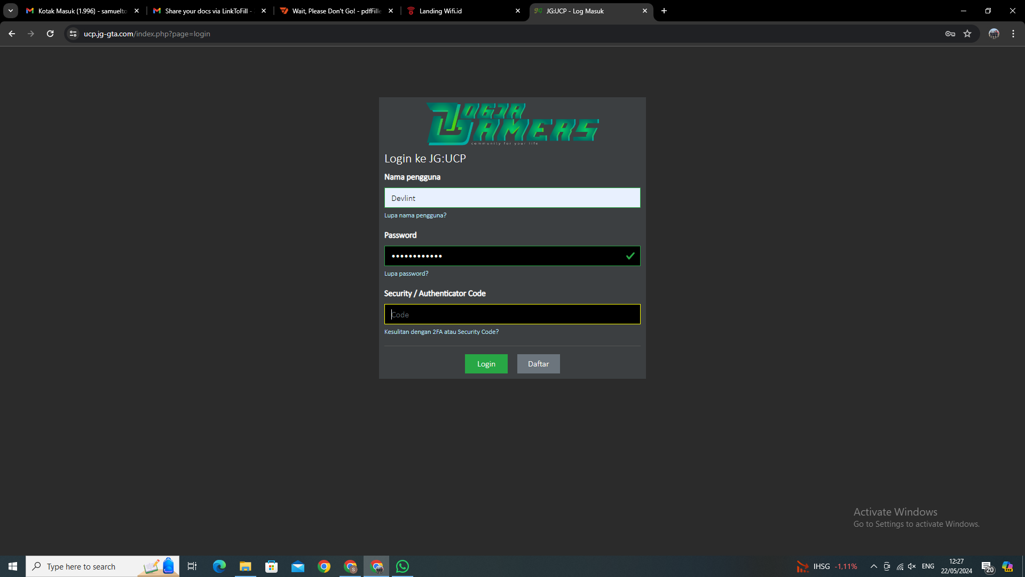Open the 'Lupa nama pengguna?' link
The width and height of the screenshot is (1025, 577).
point(415,215)
